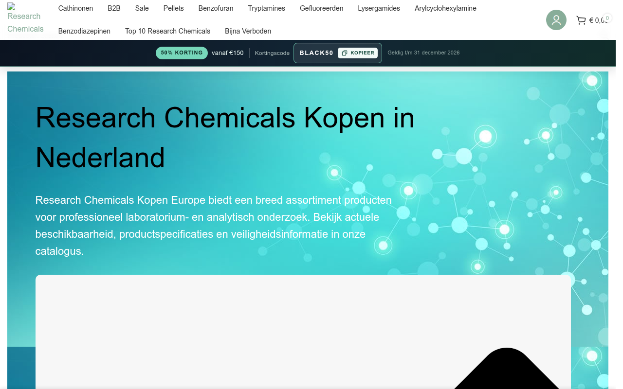The height and width of the screenshot is (389, 623).
Task: Open the user account avatar icon
Action: click(556, 20)
